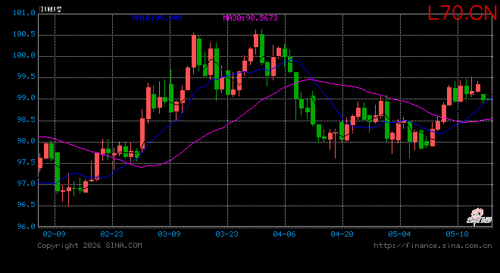Click the Copyright 2026 SINA.COM text

[x=89, y=246]
